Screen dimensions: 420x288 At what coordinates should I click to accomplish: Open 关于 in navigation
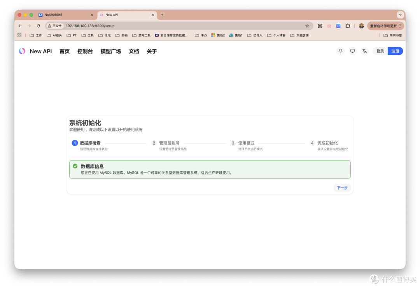click(x=152, y=51)
